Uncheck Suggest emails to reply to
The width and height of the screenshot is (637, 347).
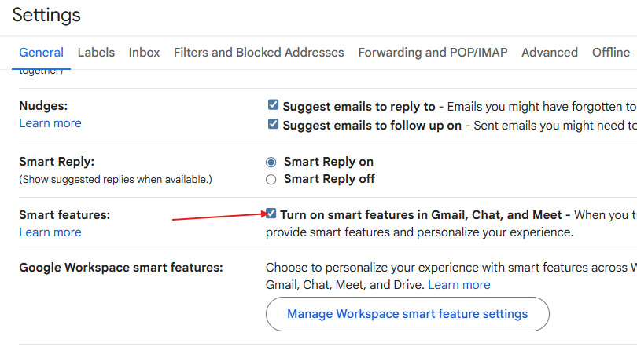(273, 105)
